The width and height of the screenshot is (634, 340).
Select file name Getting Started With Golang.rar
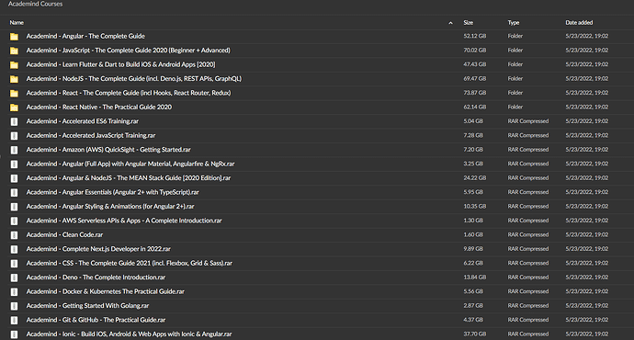[x=87, y=305]
